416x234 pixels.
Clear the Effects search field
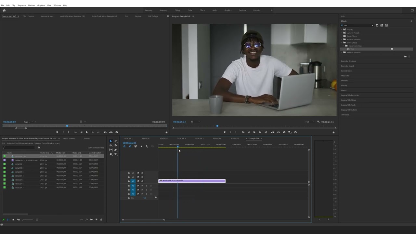[x=372, y=25]
